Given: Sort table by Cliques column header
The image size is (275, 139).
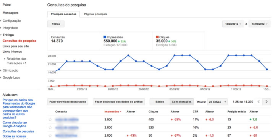Looking at the screenshot, I should click(153, 112).
